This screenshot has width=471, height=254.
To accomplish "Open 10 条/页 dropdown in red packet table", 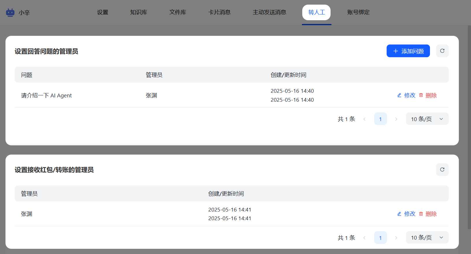I will [x=427, y=238].
